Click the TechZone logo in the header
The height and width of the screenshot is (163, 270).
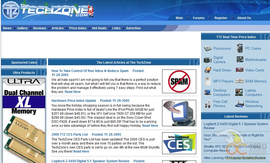[48, 10]
